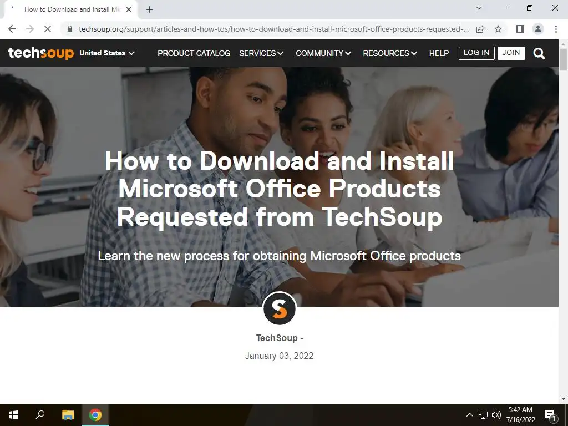
Task: Click the address bar URL
Action: [273, 29]
